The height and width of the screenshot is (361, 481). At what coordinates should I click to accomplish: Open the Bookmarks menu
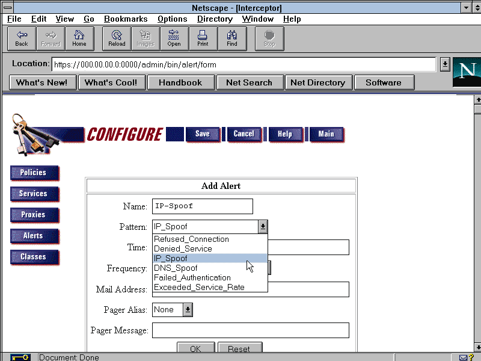point(126,19)
